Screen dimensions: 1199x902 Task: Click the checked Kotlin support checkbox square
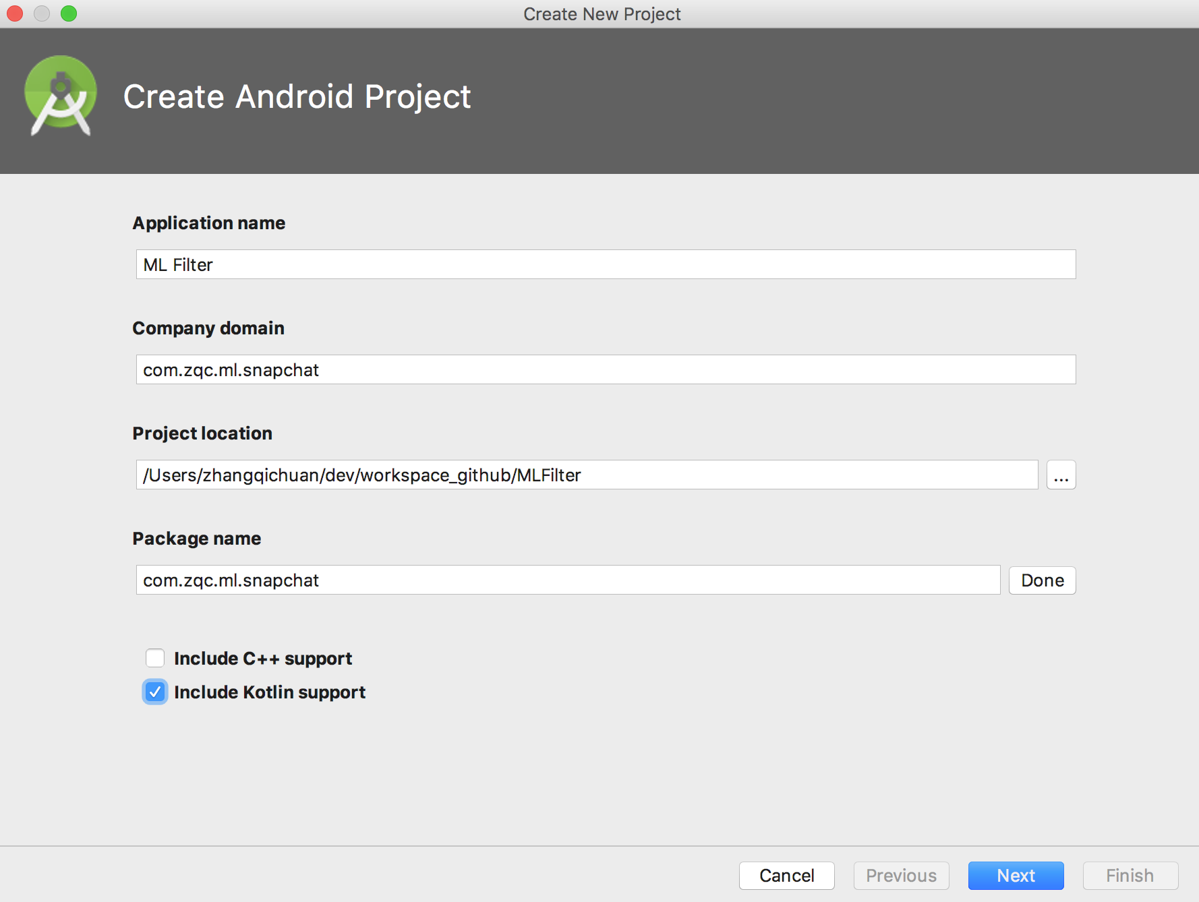click(155, 692)
